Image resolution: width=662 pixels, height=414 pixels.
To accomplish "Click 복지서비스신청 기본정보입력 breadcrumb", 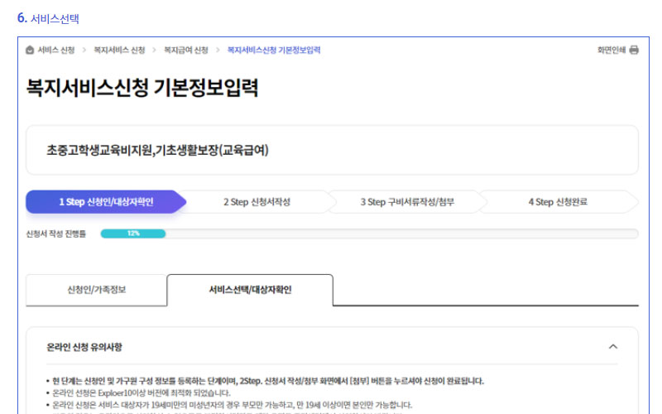I will [274, 51].
